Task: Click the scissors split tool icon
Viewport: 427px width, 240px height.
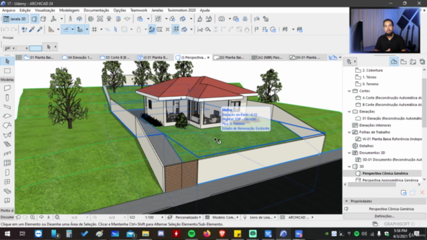Action: coord(200,29)
